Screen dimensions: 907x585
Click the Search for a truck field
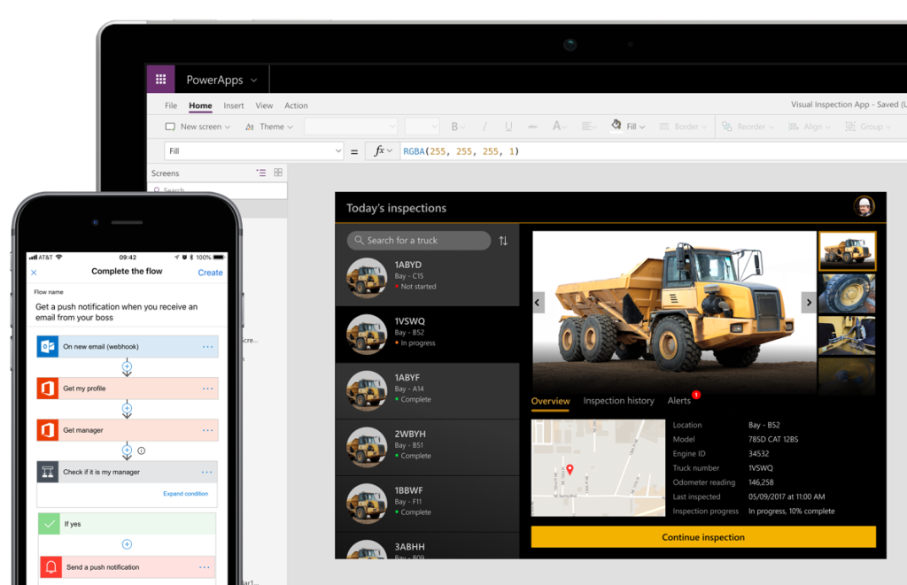coord(416,241)
